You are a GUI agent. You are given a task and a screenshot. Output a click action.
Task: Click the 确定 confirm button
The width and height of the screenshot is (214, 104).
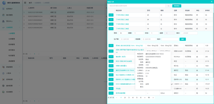[x=183, y=39]
